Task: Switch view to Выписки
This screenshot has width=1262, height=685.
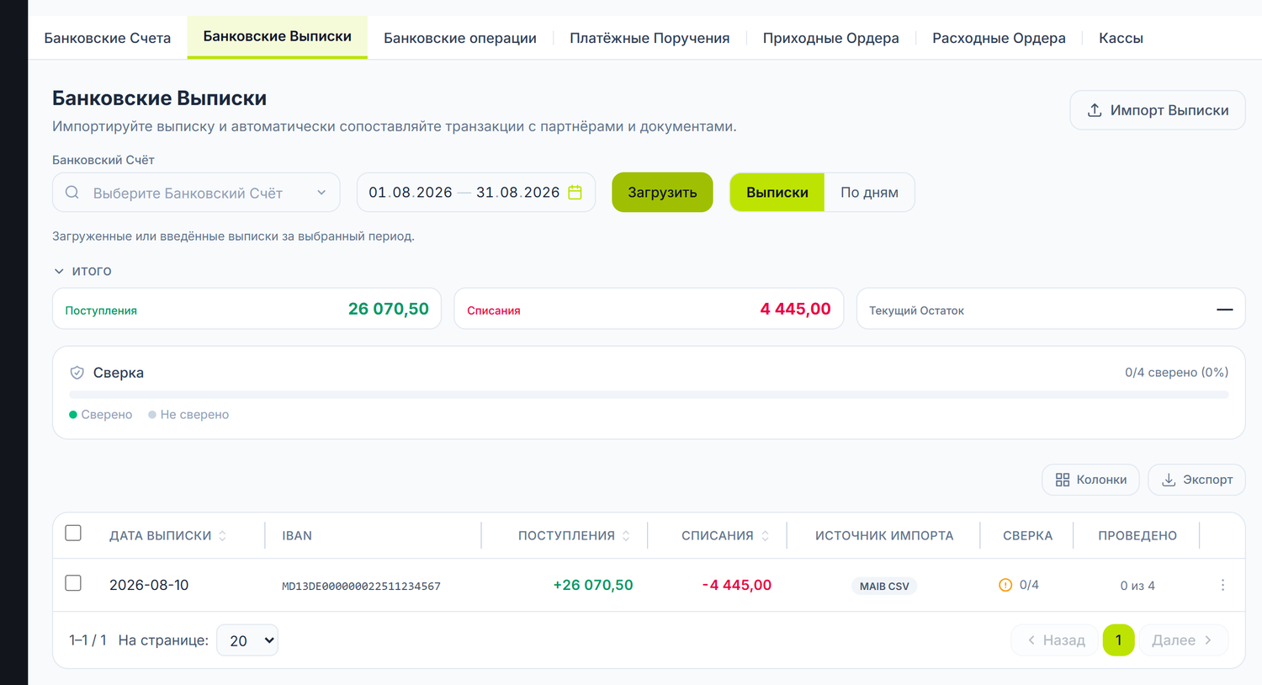Action: pyautogui.click(x=777, y=193)
